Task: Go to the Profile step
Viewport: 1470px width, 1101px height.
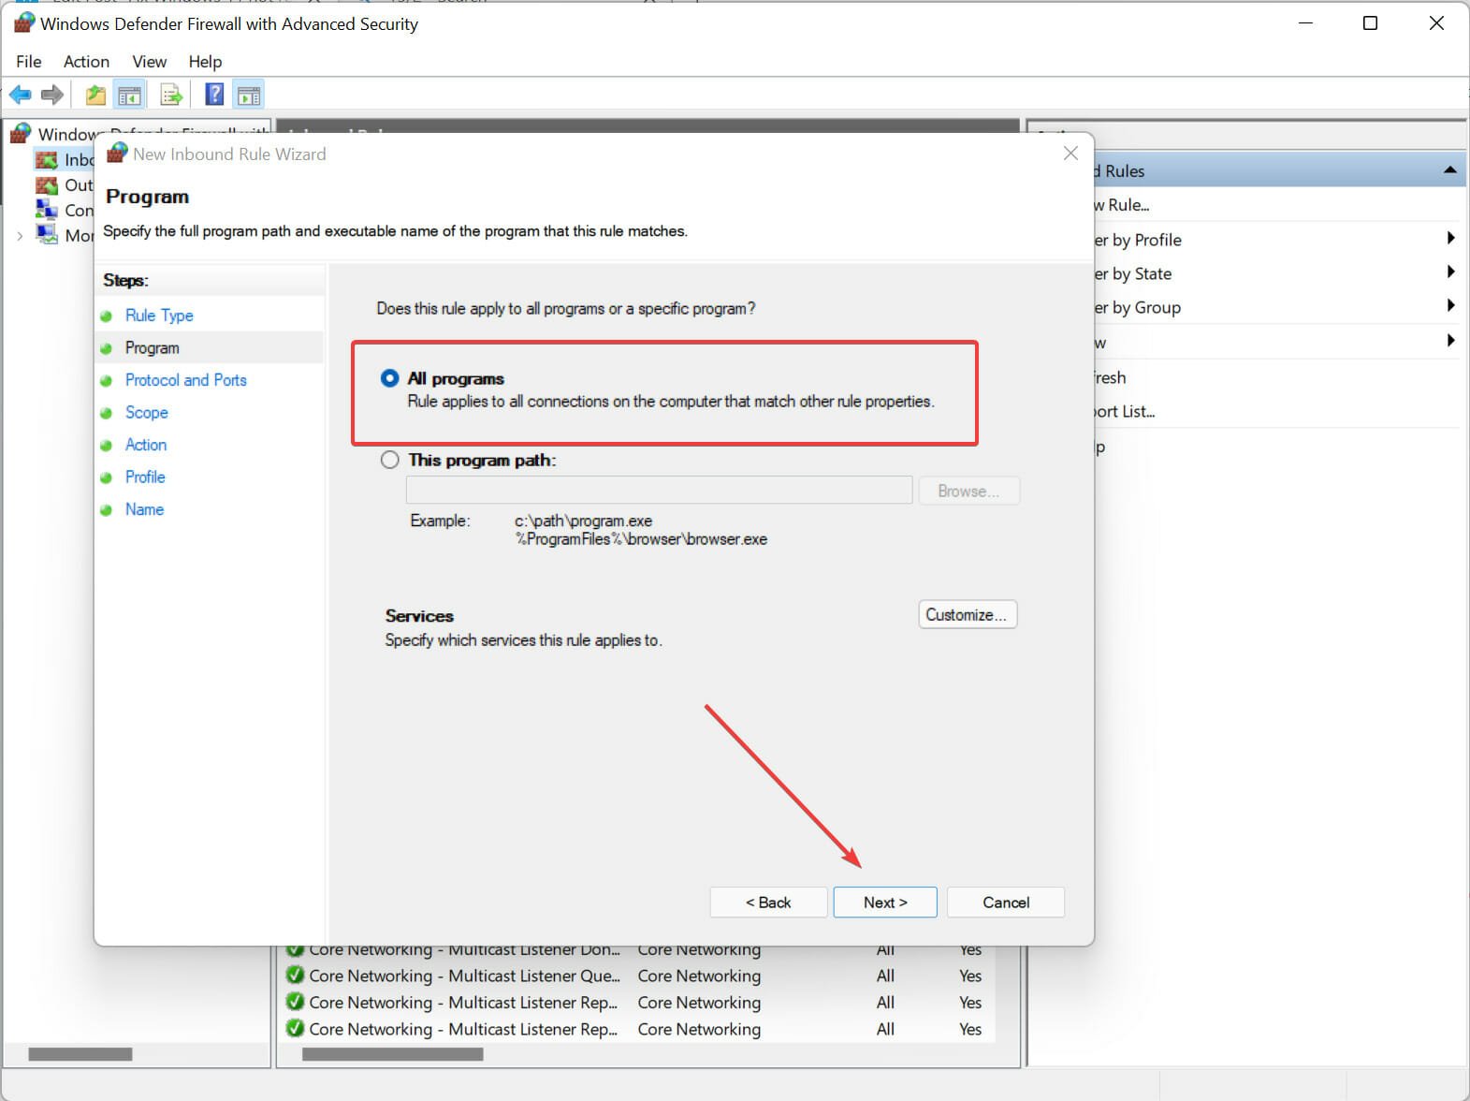Action: coord(145,477)
